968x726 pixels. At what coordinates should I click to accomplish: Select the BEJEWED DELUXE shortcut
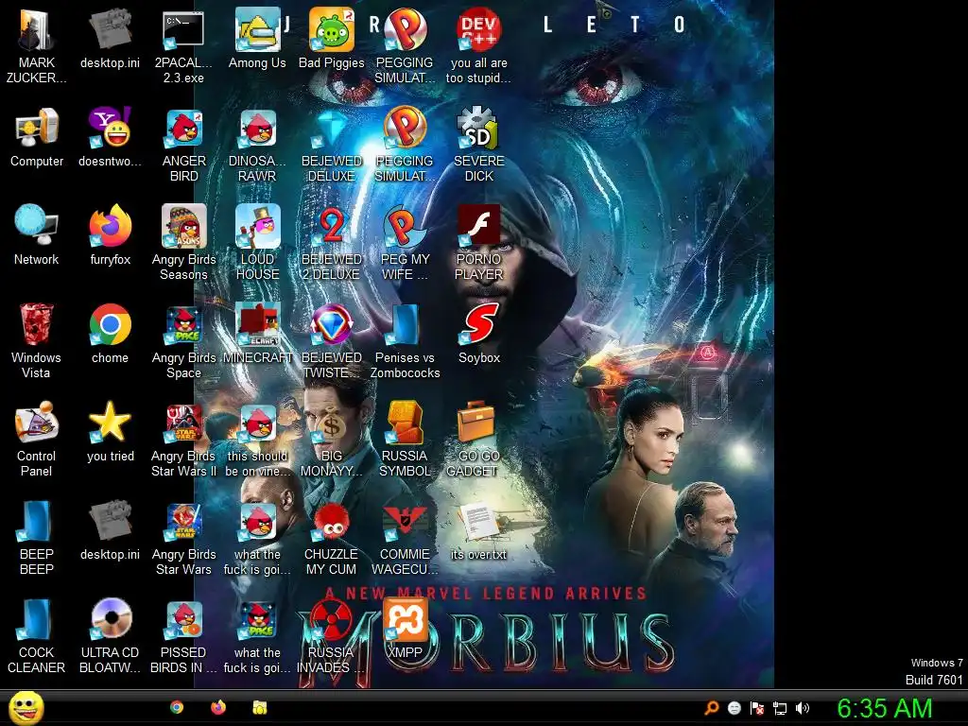(x=332, y=144)
